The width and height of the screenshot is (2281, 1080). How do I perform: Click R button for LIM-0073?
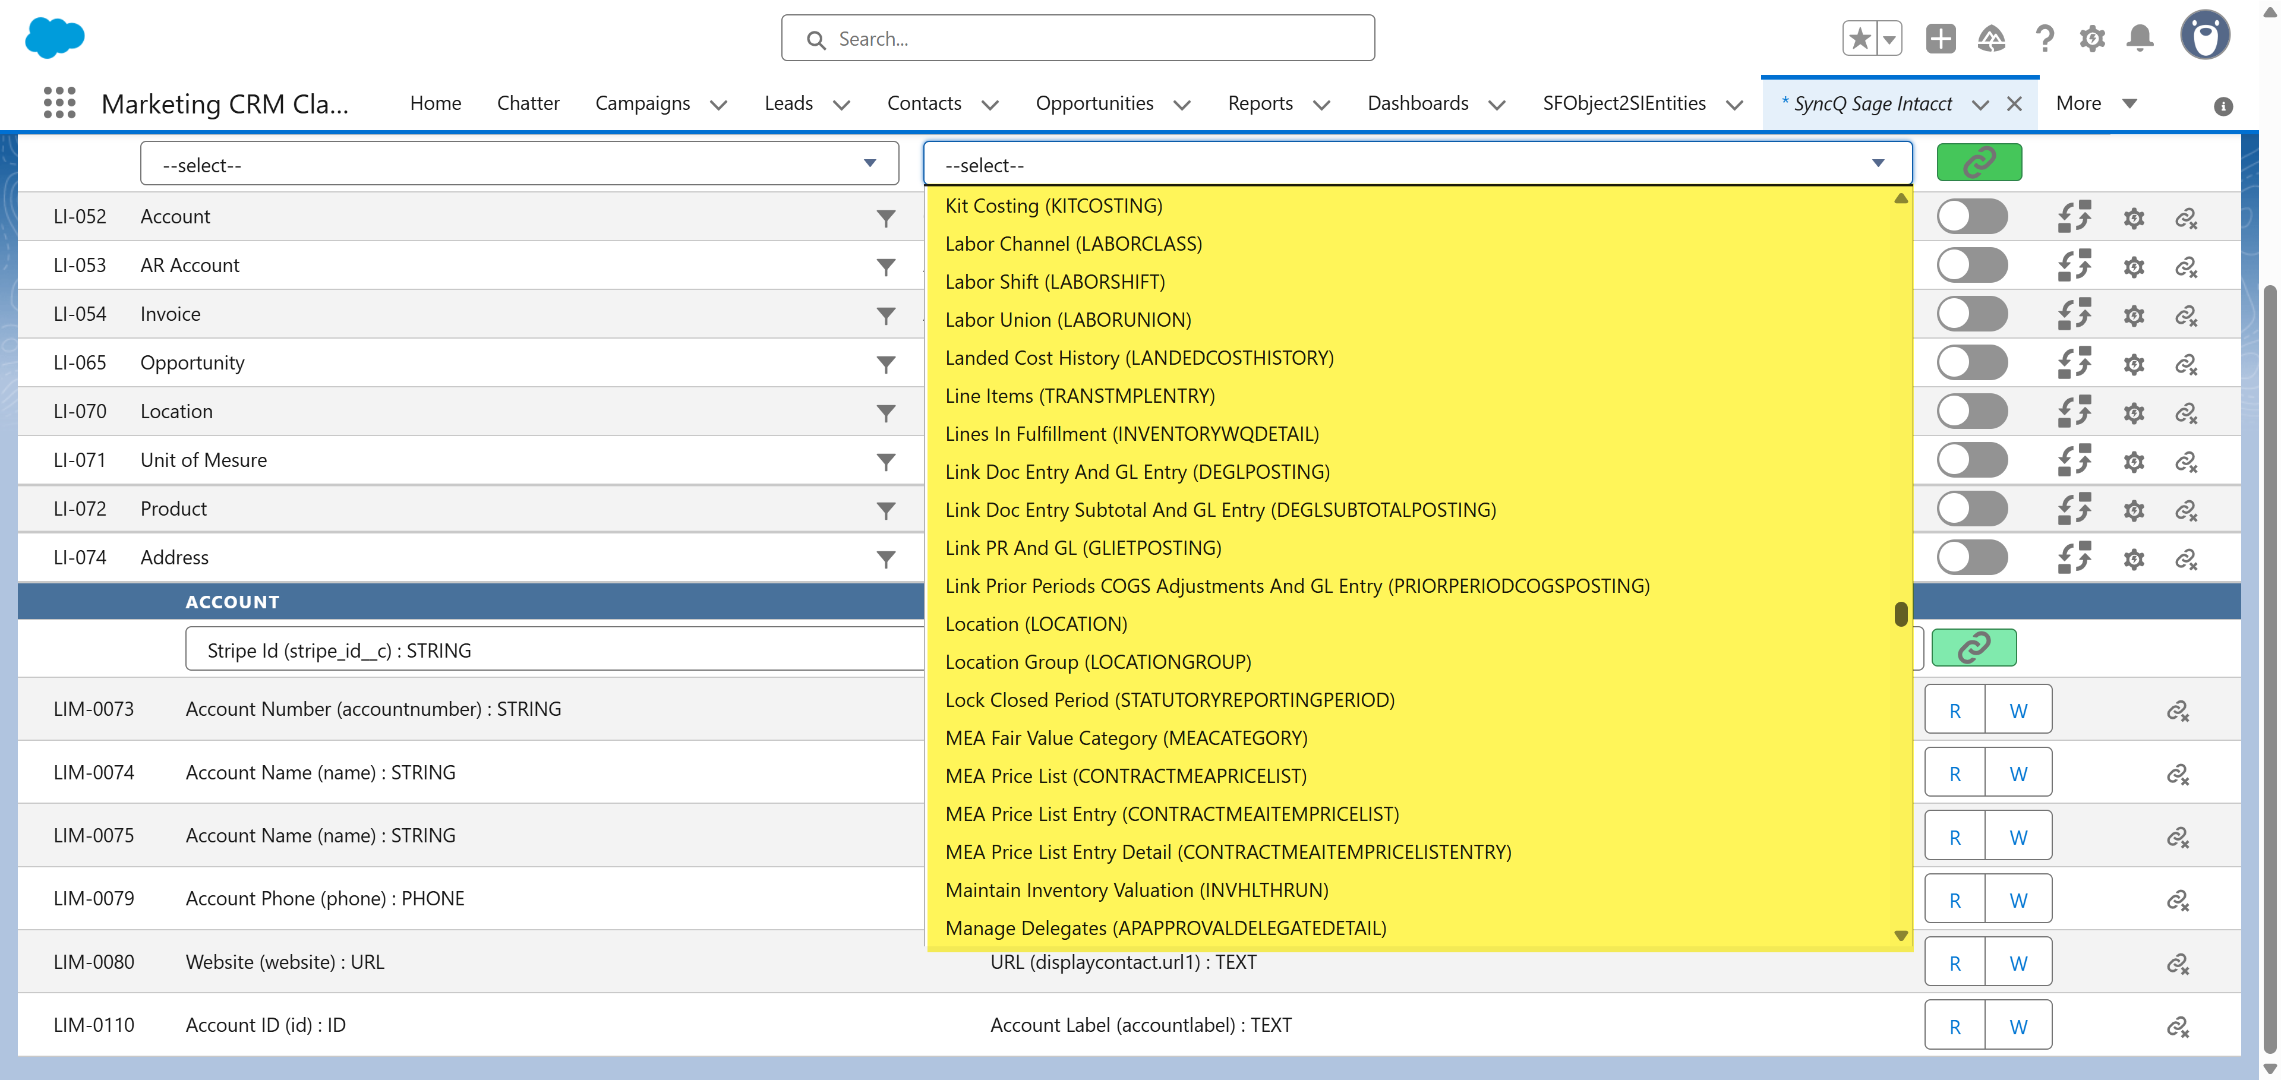click(1955, 710)
